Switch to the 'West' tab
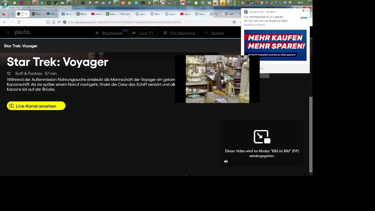 point(156,14)
